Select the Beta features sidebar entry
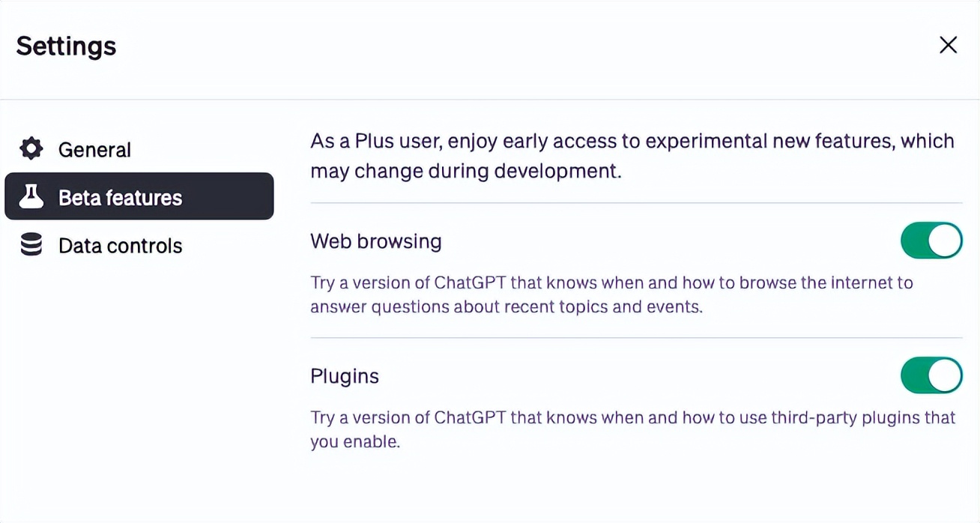The height and width of the screenshot is (523, 980). pos(120,196)
